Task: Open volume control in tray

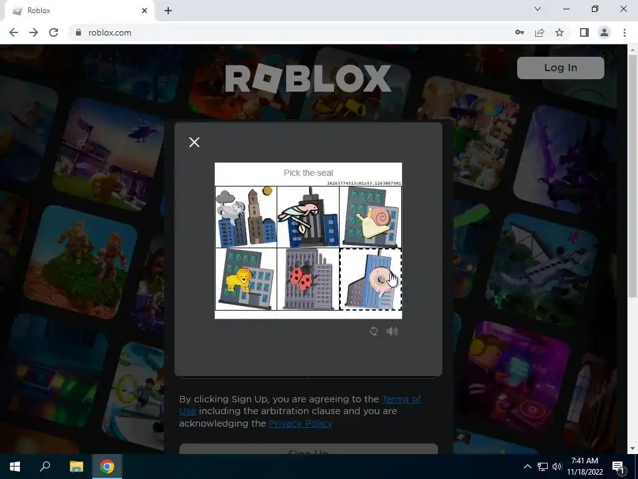Action: [557, 467]
